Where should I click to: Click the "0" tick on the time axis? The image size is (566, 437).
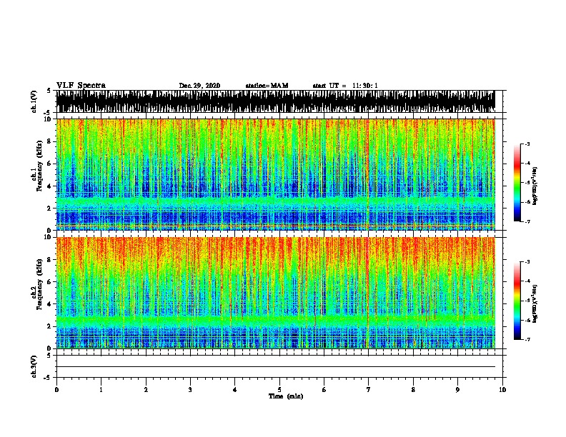point(56,390)
